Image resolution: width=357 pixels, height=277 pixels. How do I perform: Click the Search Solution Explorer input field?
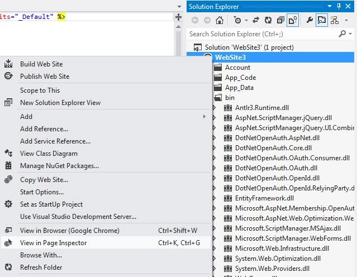(x=263, y=34)
